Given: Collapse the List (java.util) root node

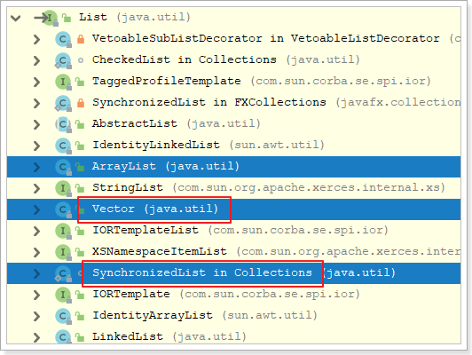Looking at the screenshot, I should (x=15, y=18).
